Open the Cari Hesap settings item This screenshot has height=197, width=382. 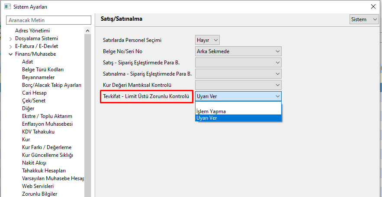click(34, 93)
